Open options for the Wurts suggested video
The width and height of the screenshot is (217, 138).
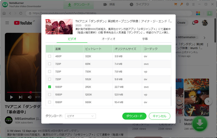click(x=207, y=45)
